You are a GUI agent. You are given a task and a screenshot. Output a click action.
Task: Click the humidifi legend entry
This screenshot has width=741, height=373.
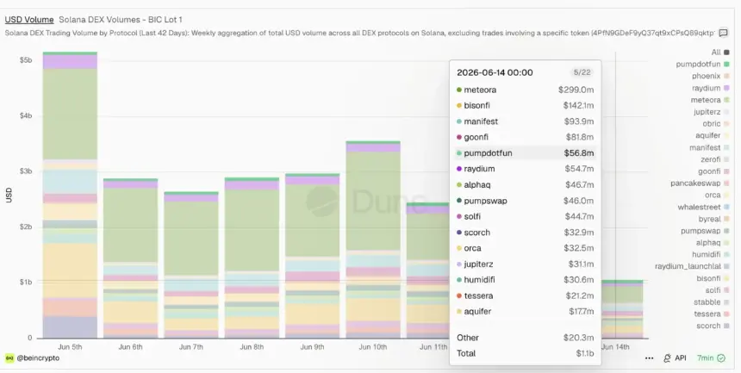(710, 254)
